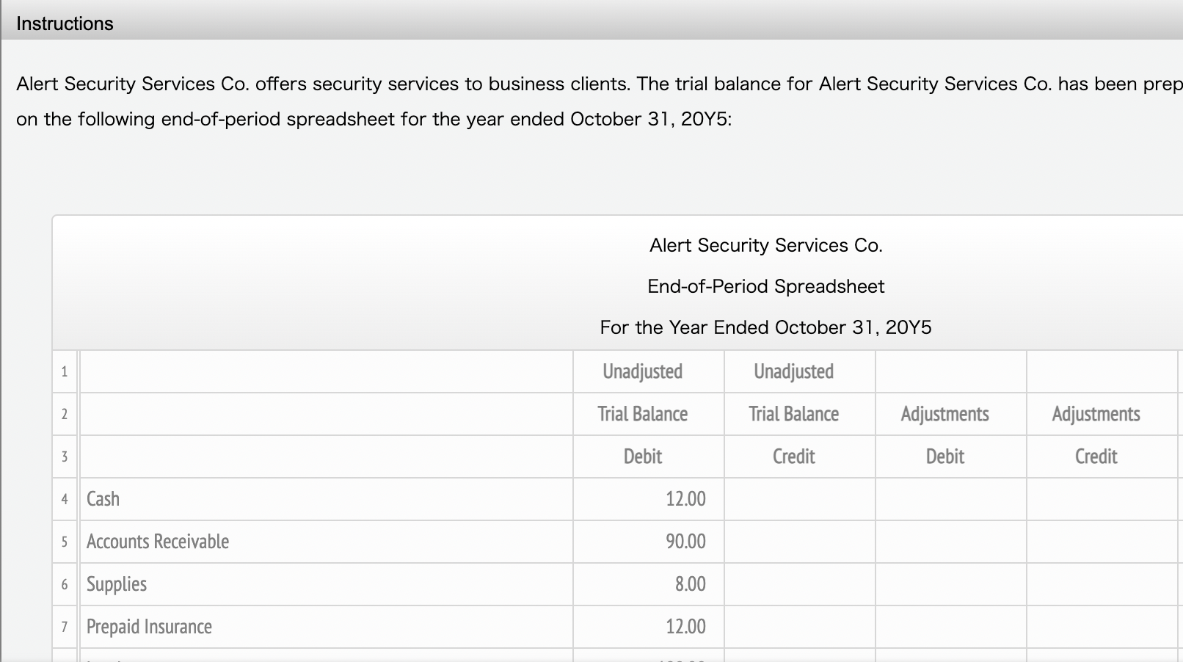Select the Cash row label
The width and height of the screenshot is (1183, 662).
103,499
